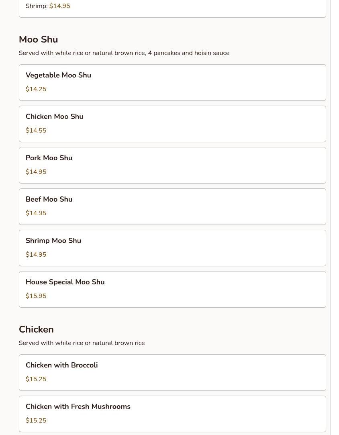Pick the Chicken with Fresh Mushrooms title

[78, 406]
